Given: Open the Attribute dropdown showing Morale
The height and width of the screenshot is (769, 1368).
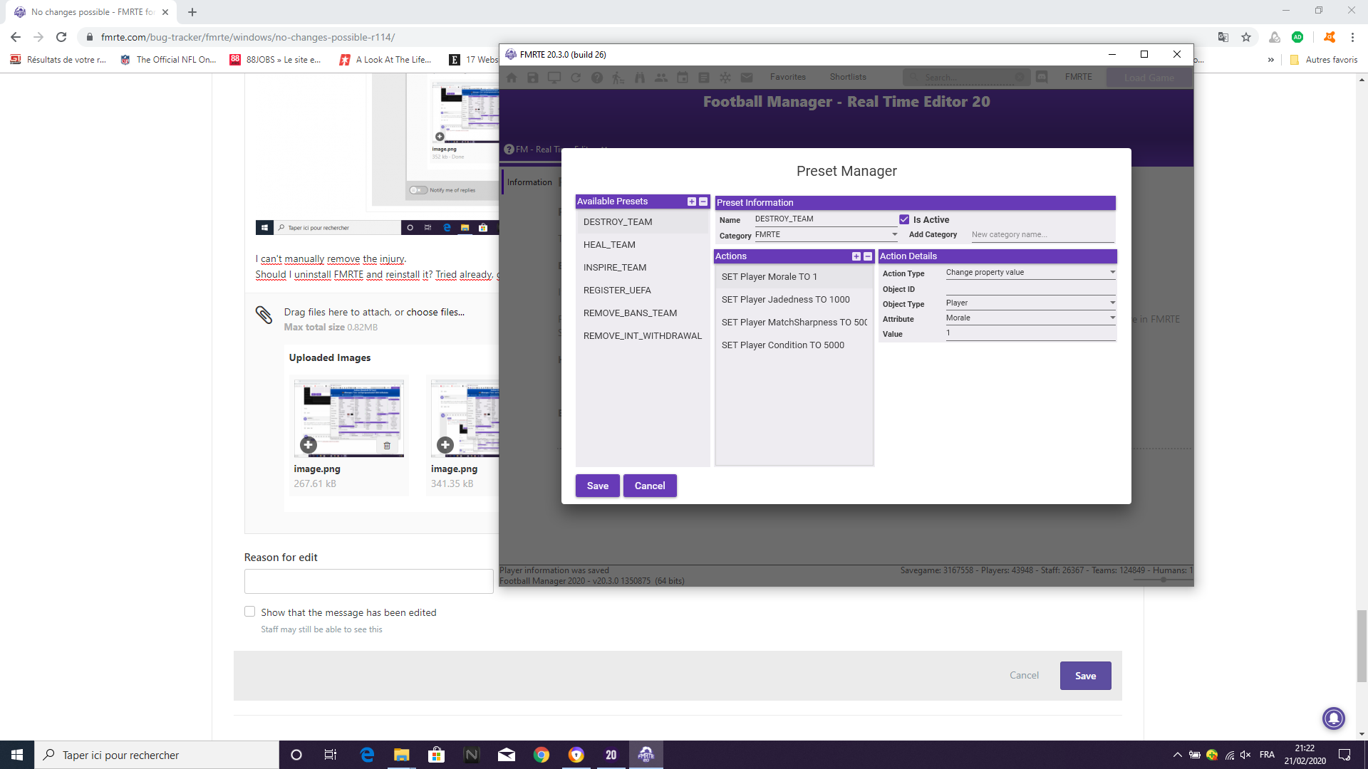Looking at the screenshot, I should (x=1030, y=318).
